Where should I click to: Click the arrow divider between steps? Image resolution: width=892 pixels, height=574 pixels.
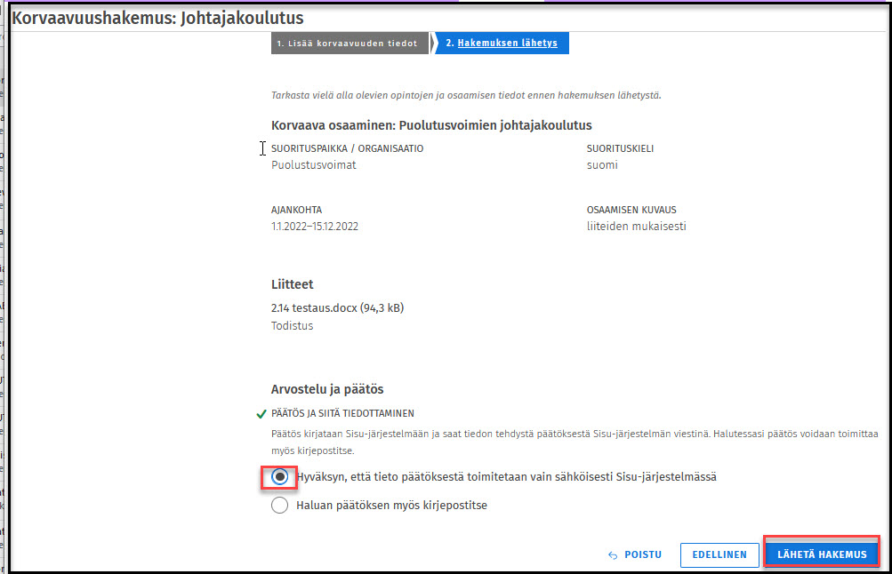pyautogui.click(x=435, y=43)
